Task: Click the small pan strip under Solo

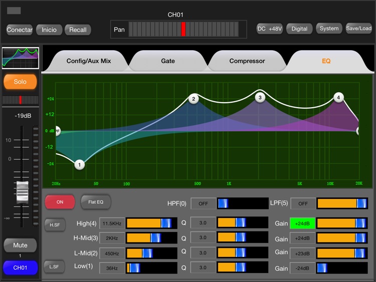Action: (21, 100)
